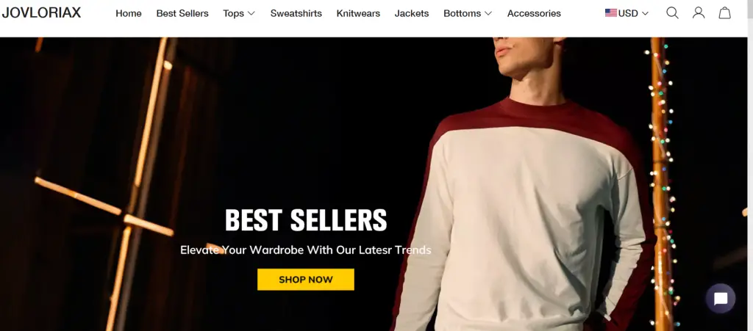
Task: Open the USD currency selector arrow
Action: pyautogui.click(x=645, y=13)
